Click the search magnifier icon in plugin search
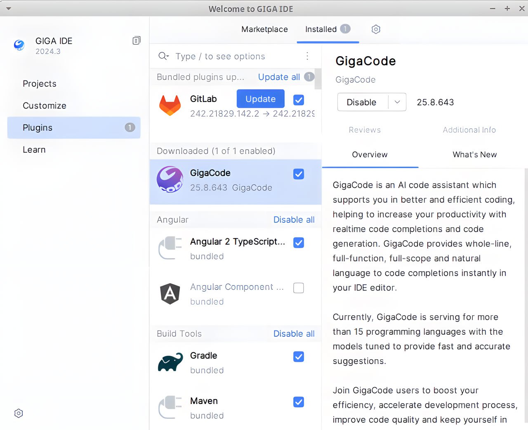Image resolution: width=528 pixels, height=430 pixels. pyautogui.click(x=163, y=56)
